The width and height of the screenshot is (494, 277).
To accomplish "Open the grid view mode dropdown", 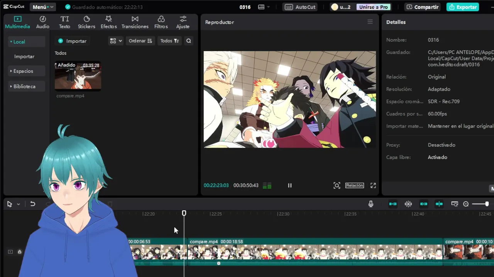I will (x=116, y=41).
